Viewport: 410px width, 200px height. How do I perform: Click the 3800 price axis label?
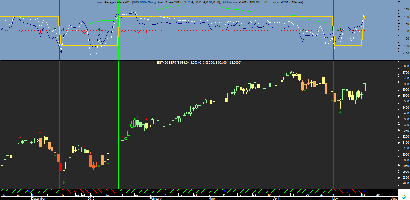(x=405, y=66)
